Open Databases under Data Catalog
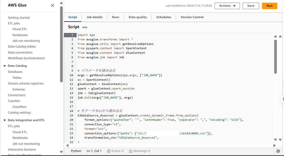This screenshot has width=284, height=156. pyautogui.click(x=16, y=72)
